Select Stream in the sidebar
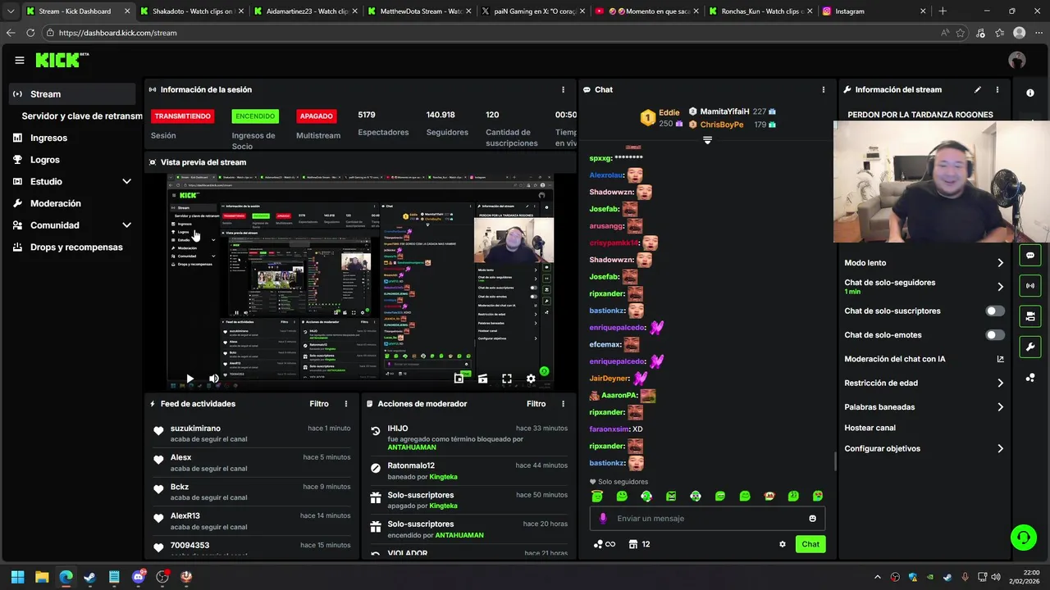 pos(73,94)
